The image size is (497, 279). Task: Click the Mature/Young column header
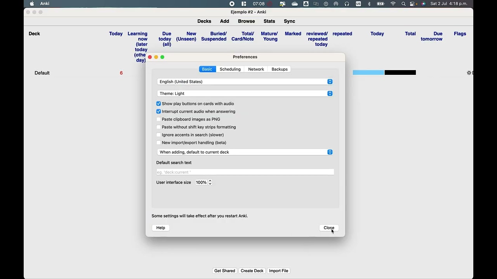269,36
